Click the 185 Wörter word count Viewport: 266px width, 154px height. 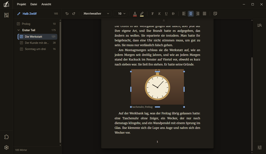click(x=21, y=150)
